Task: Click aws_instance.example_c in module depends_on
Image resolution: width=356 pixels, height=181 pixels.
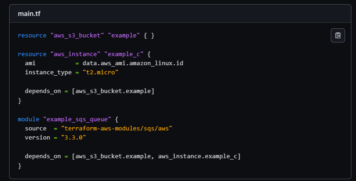Action: click(197, 156)
